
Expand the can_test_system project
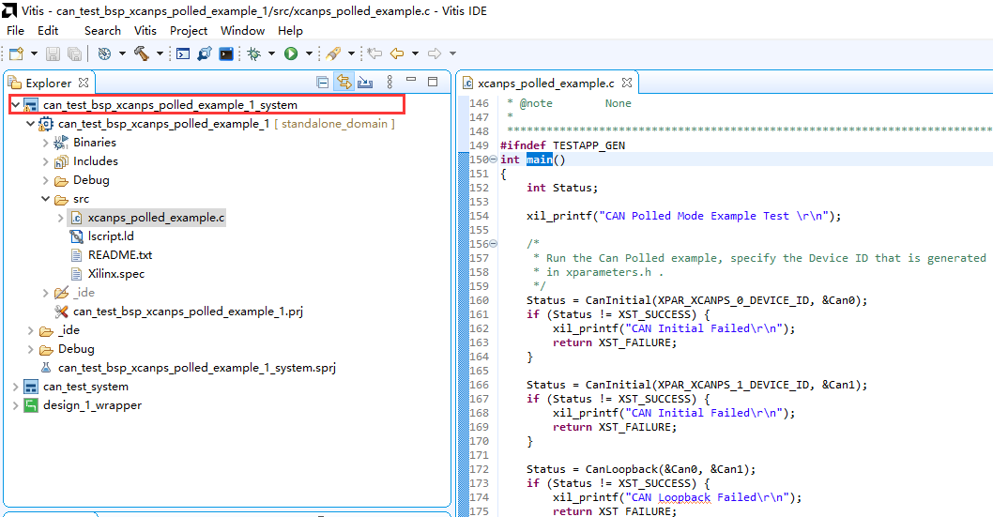click(15, 387)
